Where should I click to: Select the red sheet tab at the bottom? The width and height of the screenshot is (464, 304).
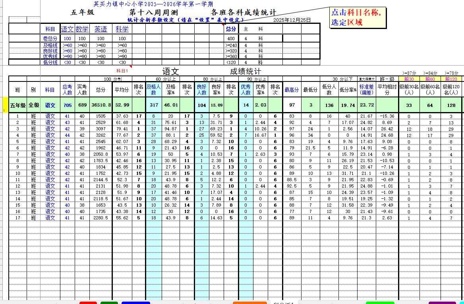(x=88, y=303)
